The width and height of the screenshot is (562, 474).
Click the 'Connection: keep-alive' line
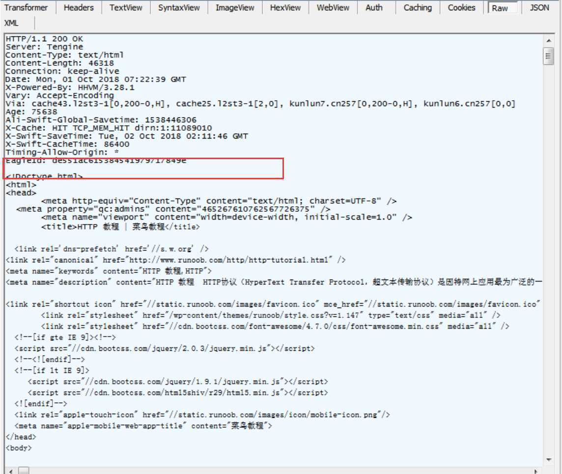pyautogui.click(x=62, y=71)
